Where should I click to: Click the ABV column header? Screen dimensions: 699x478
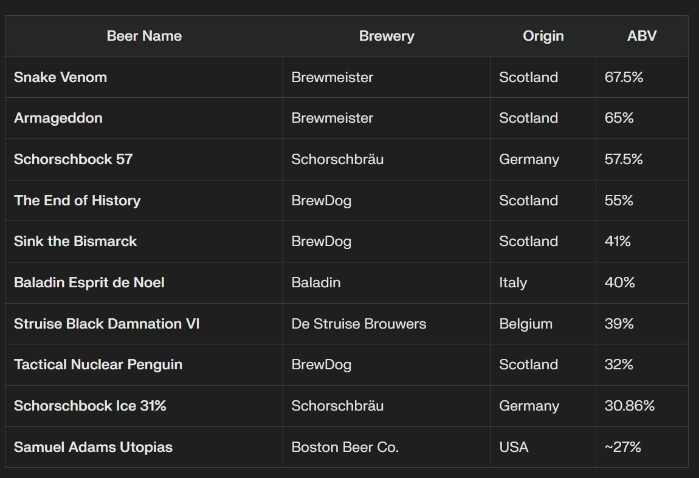(642, 36)
